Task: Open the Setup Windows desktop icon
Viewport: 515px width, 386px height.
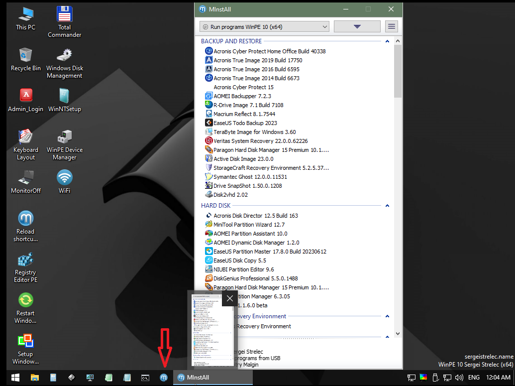Action: pos(25,349)
